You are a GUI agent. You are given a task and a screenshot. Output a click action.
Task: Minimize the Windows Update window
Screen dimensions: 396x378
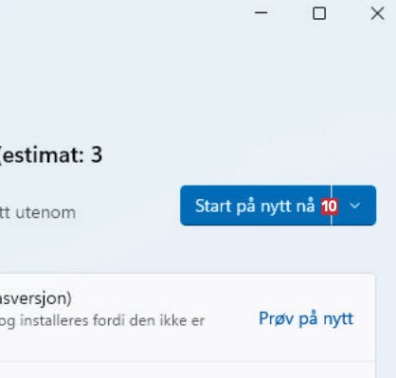(x=261, y=13)
